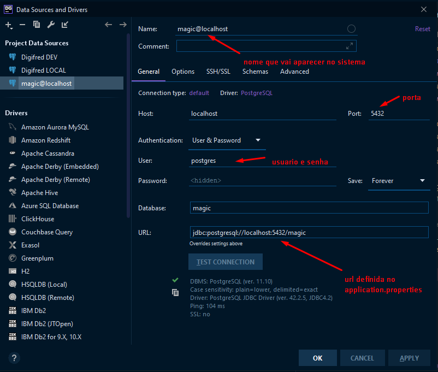Choose IBM Db2 driver entry

click(x=62, y=311)
